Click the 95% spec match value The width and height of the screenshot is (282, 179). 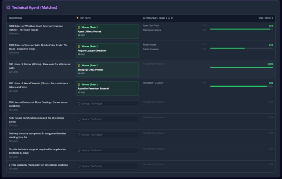pos(271,26)
